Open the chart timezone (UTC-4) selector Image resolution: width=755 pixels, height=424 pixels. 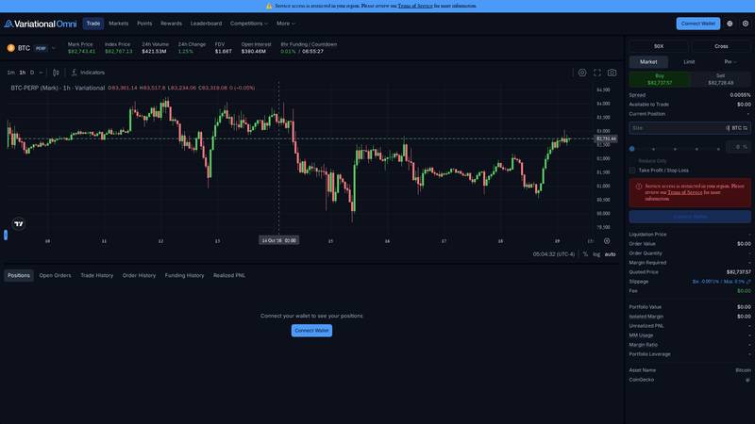554,254
